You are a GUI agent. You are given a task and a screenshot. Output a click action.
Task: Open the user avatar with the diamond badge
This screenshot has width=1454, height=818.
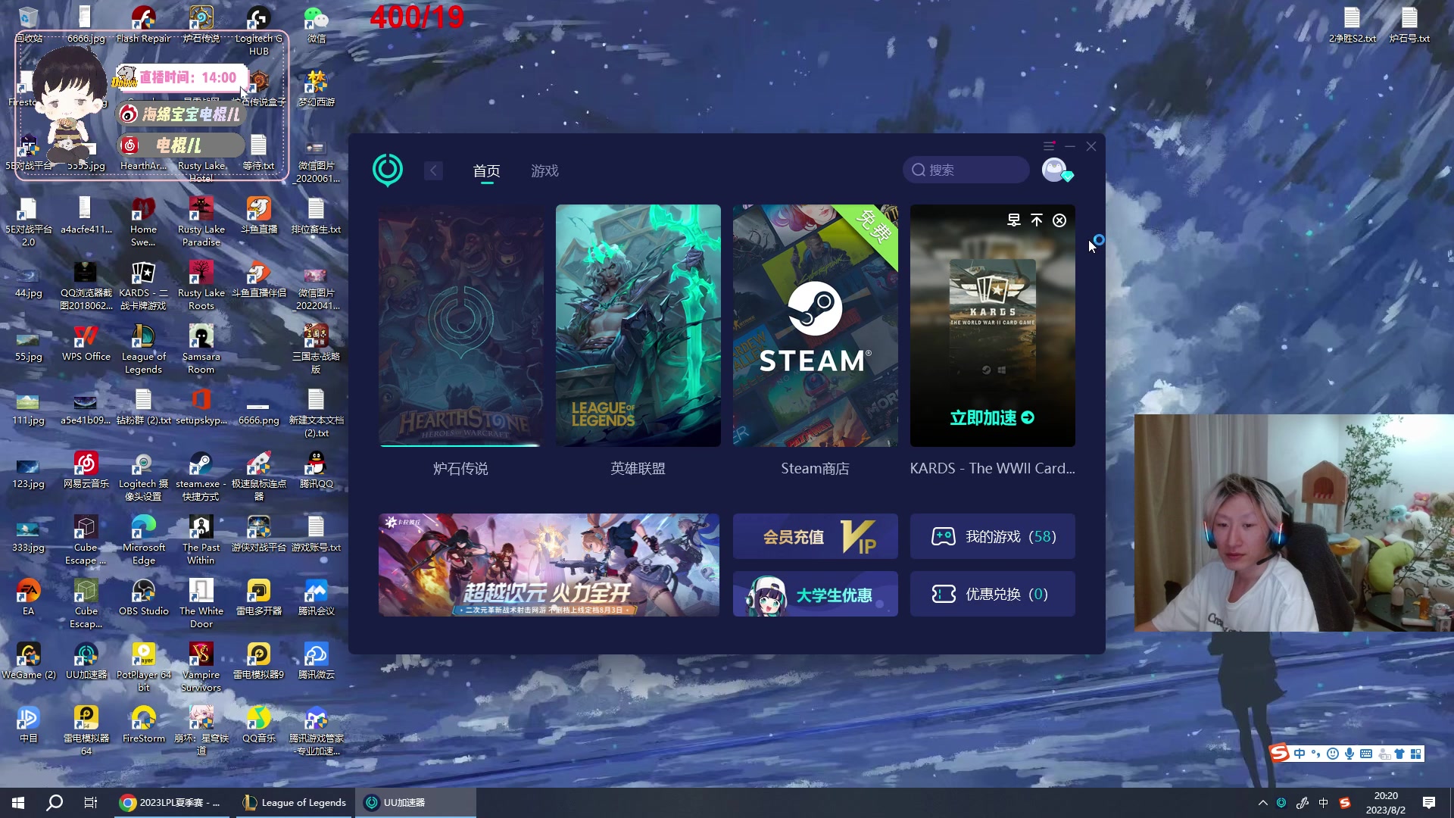pyautogui.click(x=1056, y=170)
